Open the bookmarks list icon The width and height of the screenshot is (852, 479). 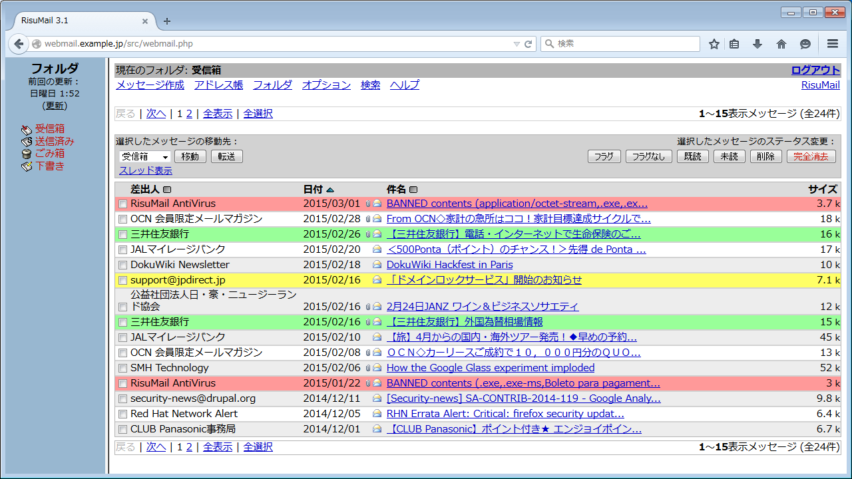click(734, 44)
